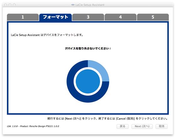Click the Next (次へ) button

(142, 126)
